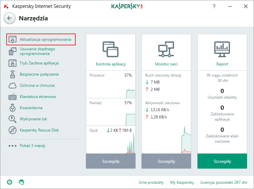The width and height of the screenshot is (254, 189).
Task: Click the 13,16 KB/s download value
Action: 160,110
